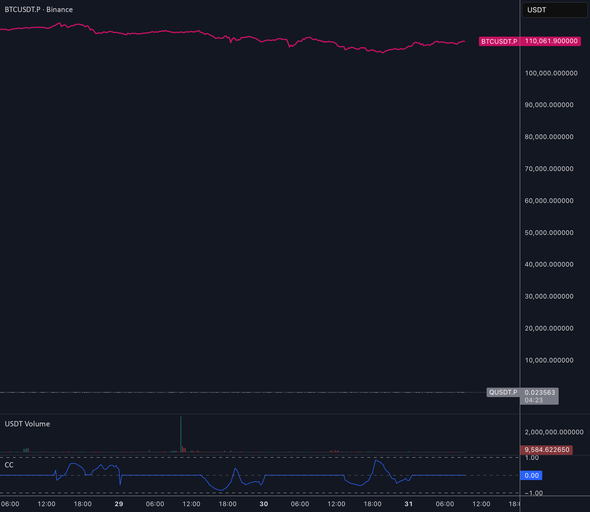Click the blue 0.00 CC value tag
The image size is (590, 512).
click(x=531, y=476)
